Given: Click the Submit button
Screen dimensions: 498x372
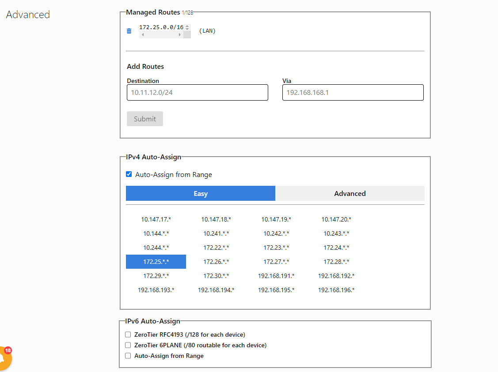Looking at the screenshot, I should (145, 119).
